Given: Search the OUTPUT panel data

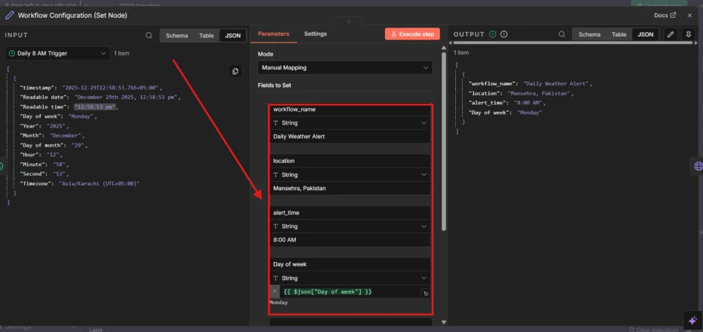Looking at the screenshot, I should tap(562, 34).
